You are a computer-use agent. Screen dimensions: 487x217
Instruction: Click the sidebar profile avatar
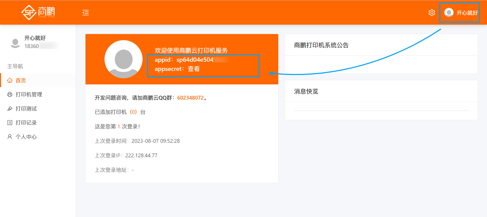(x=15, y=43)
